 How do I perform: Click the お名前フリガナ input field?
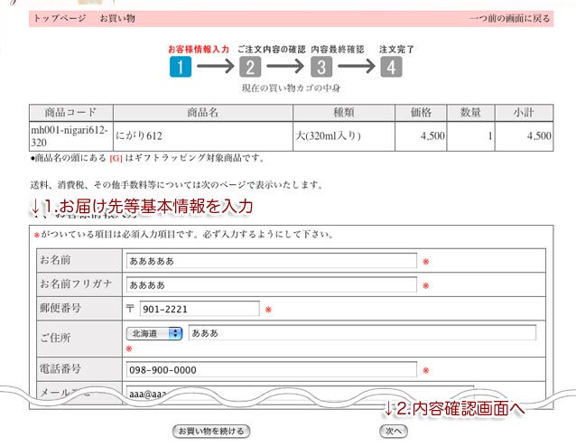(271, 285)
